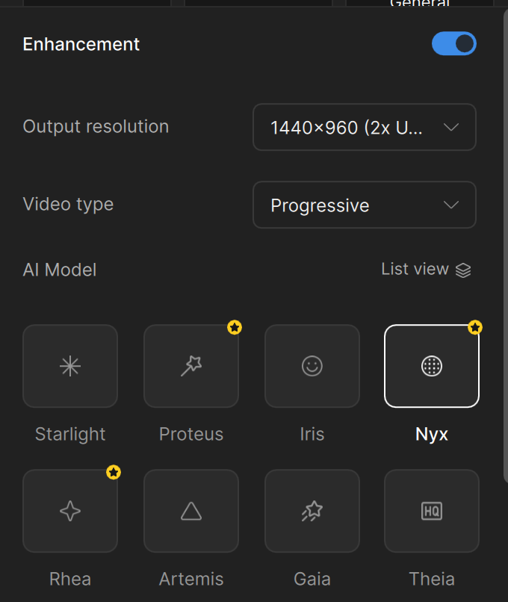The height and width of the screenshot is (602, 508).
Task: Open the Output resolution dropdown
Action: click(x=364, y=127)
